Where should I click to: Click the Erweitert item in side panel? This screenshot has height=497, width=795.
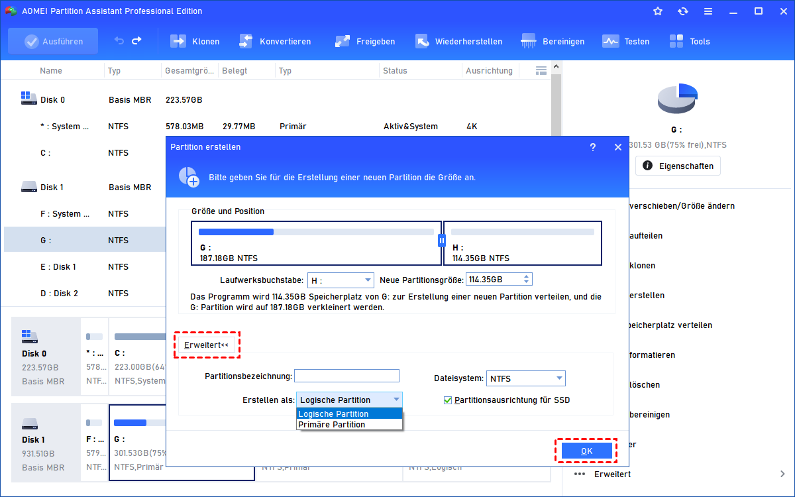coord(612,474)
